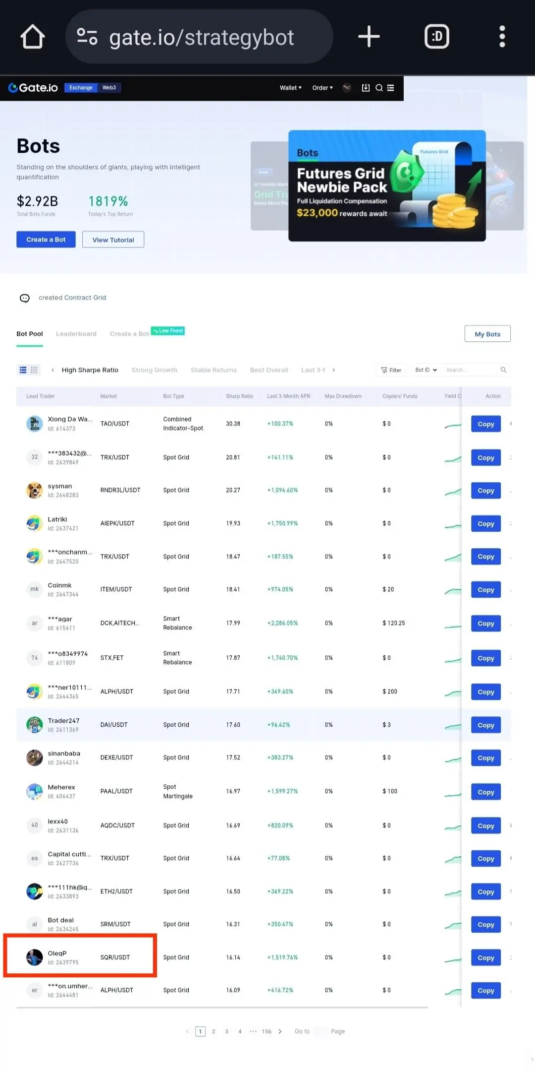The image size is (535, 1070).
Task: Select the Exchange toggle
Action: pos(81,88)
